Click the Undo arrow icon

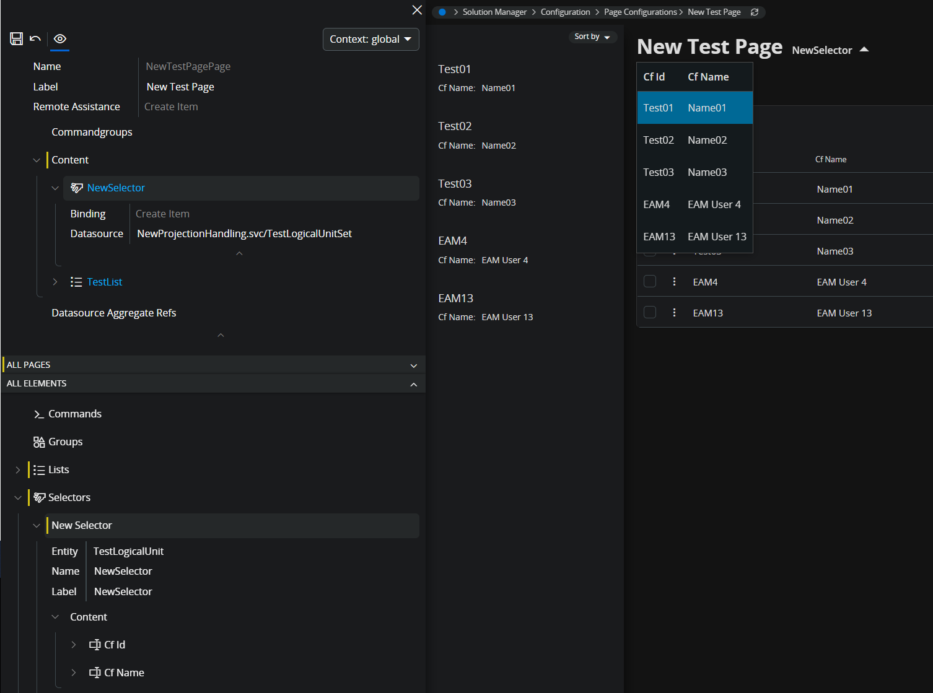coord(35,38)
